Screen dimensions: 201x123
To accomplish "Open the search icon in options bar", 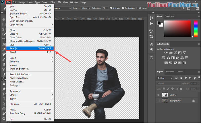I will (183, 8).
